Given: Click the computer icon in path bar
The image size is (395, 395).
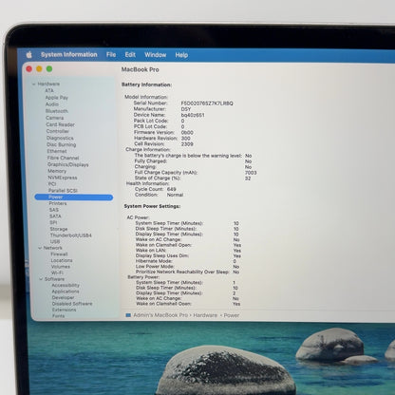Looking at the screenshot, I should [x=128, y=315].
